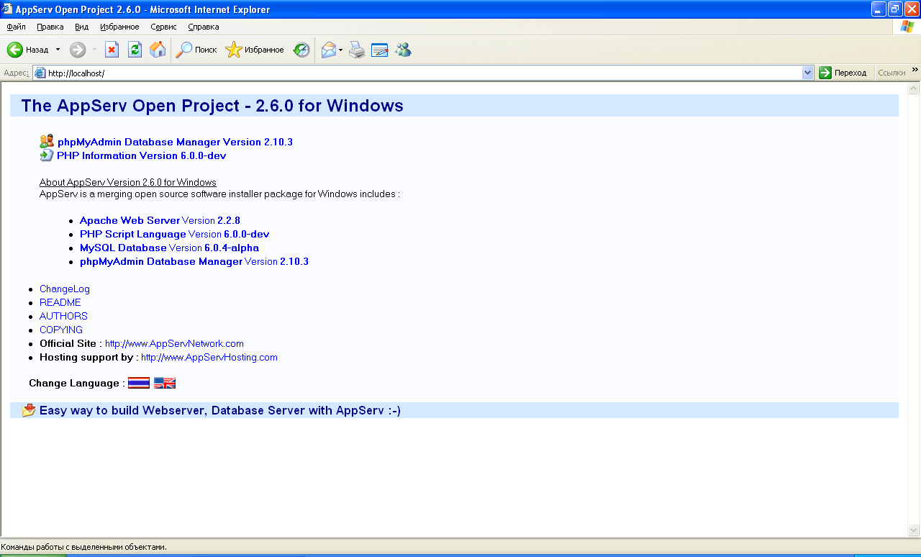Open the Справка menu
The width and height of the screenshot is (921, 557).
[x=204, y=27]
